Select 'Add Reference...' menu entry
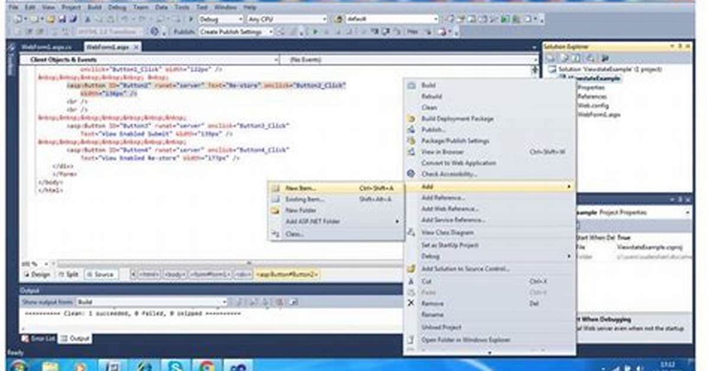The width and height of the screenshot is (707, 371). [489, 198]
